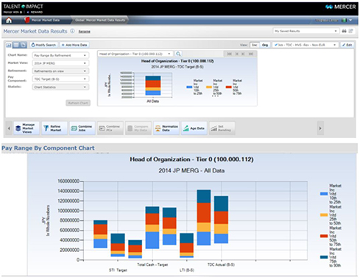The height and width of the screenshot is (279, 360).
Task: Click the binoculars search icon
Action: pos(344,31)
